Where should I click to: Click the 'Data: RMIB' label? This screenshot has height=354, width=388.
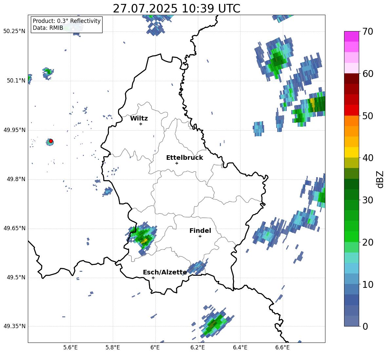point(48,28)
